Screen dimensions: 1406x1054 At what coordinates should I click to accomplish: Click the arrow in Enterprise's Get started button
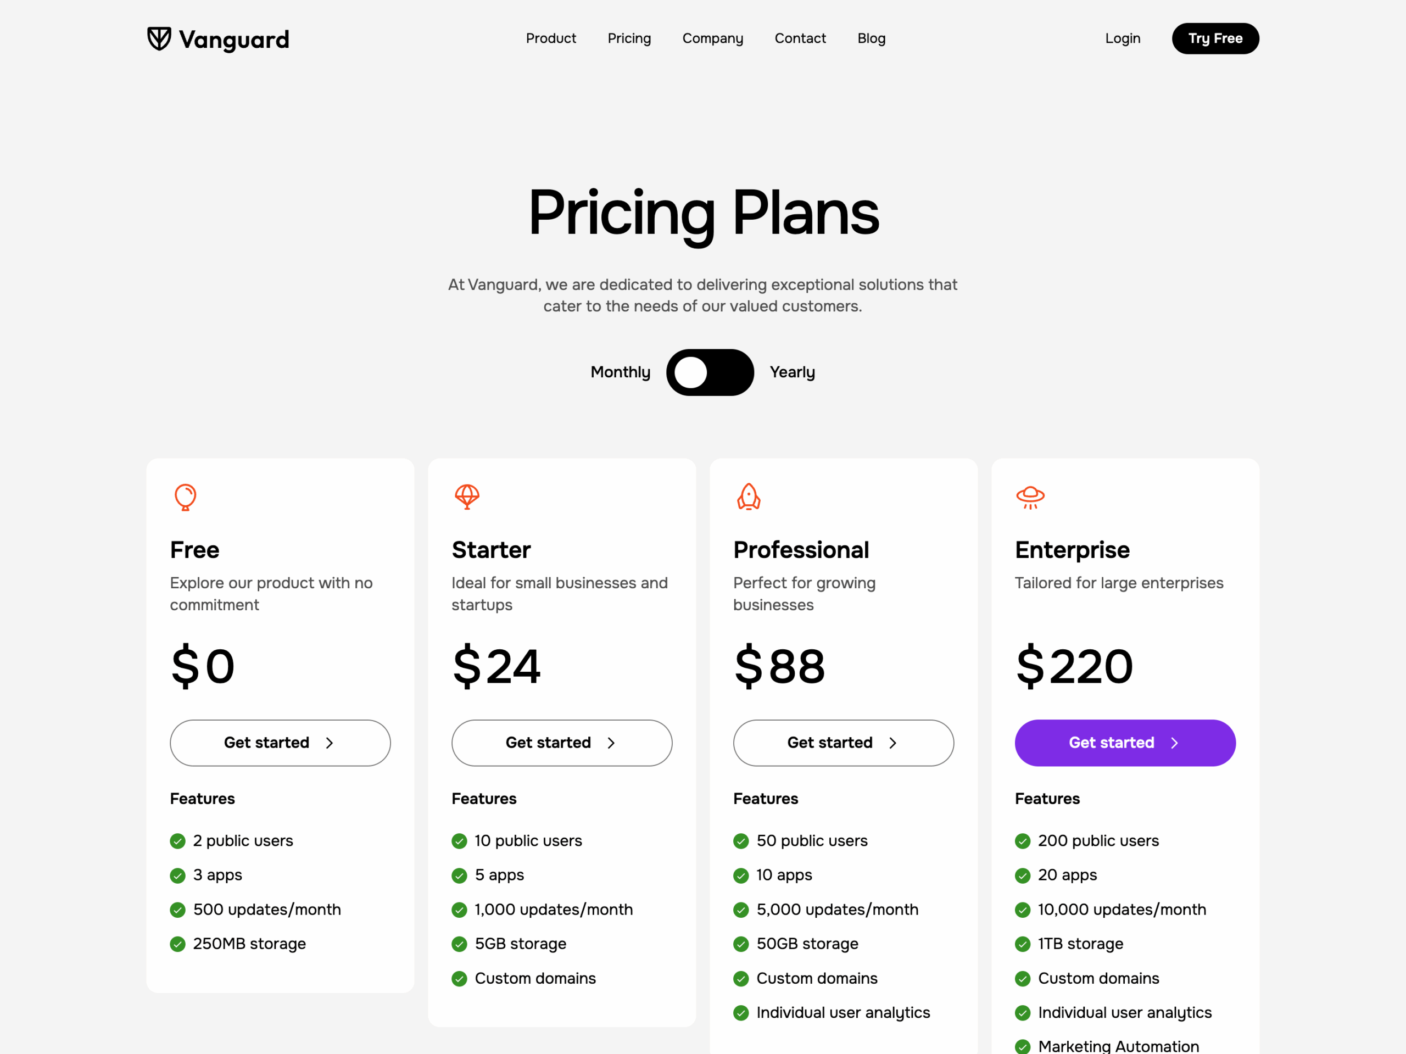pos(1175,743)
